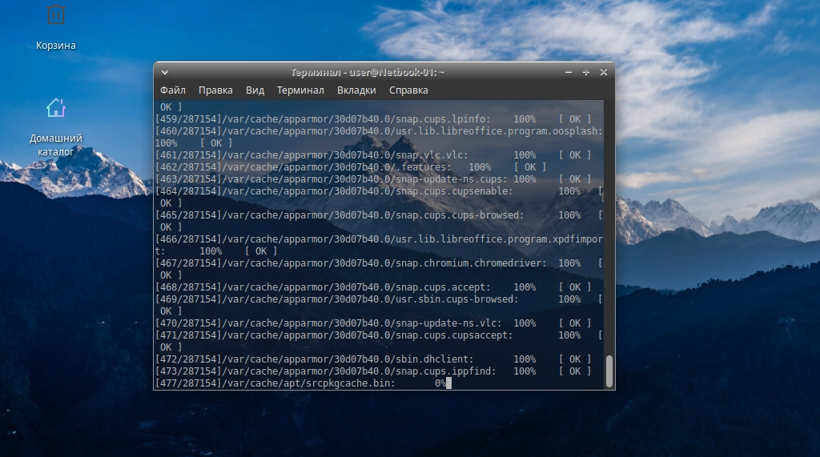
Task: Click the snap.cups.cupsaccept line
Action: tap(379, 335)
